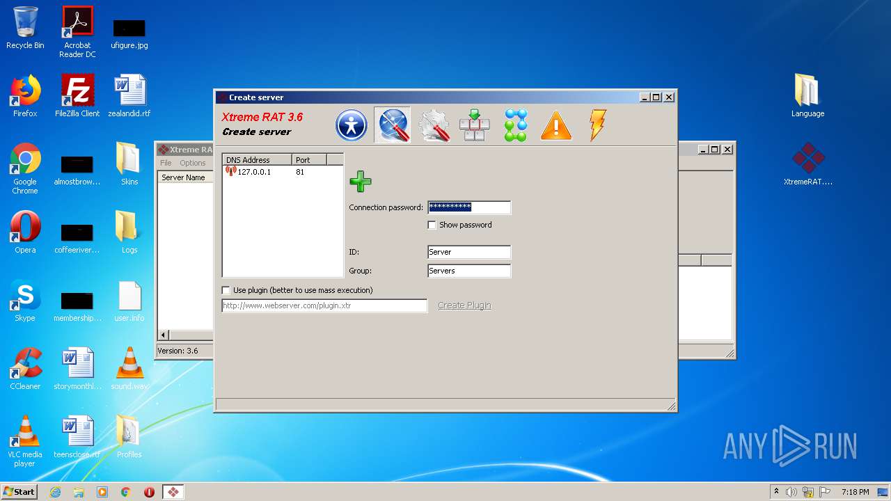Open Internet Explorer from taskbar
This screenshot has height=501, width=891.
pyautogui.click(x=55, y=492)
